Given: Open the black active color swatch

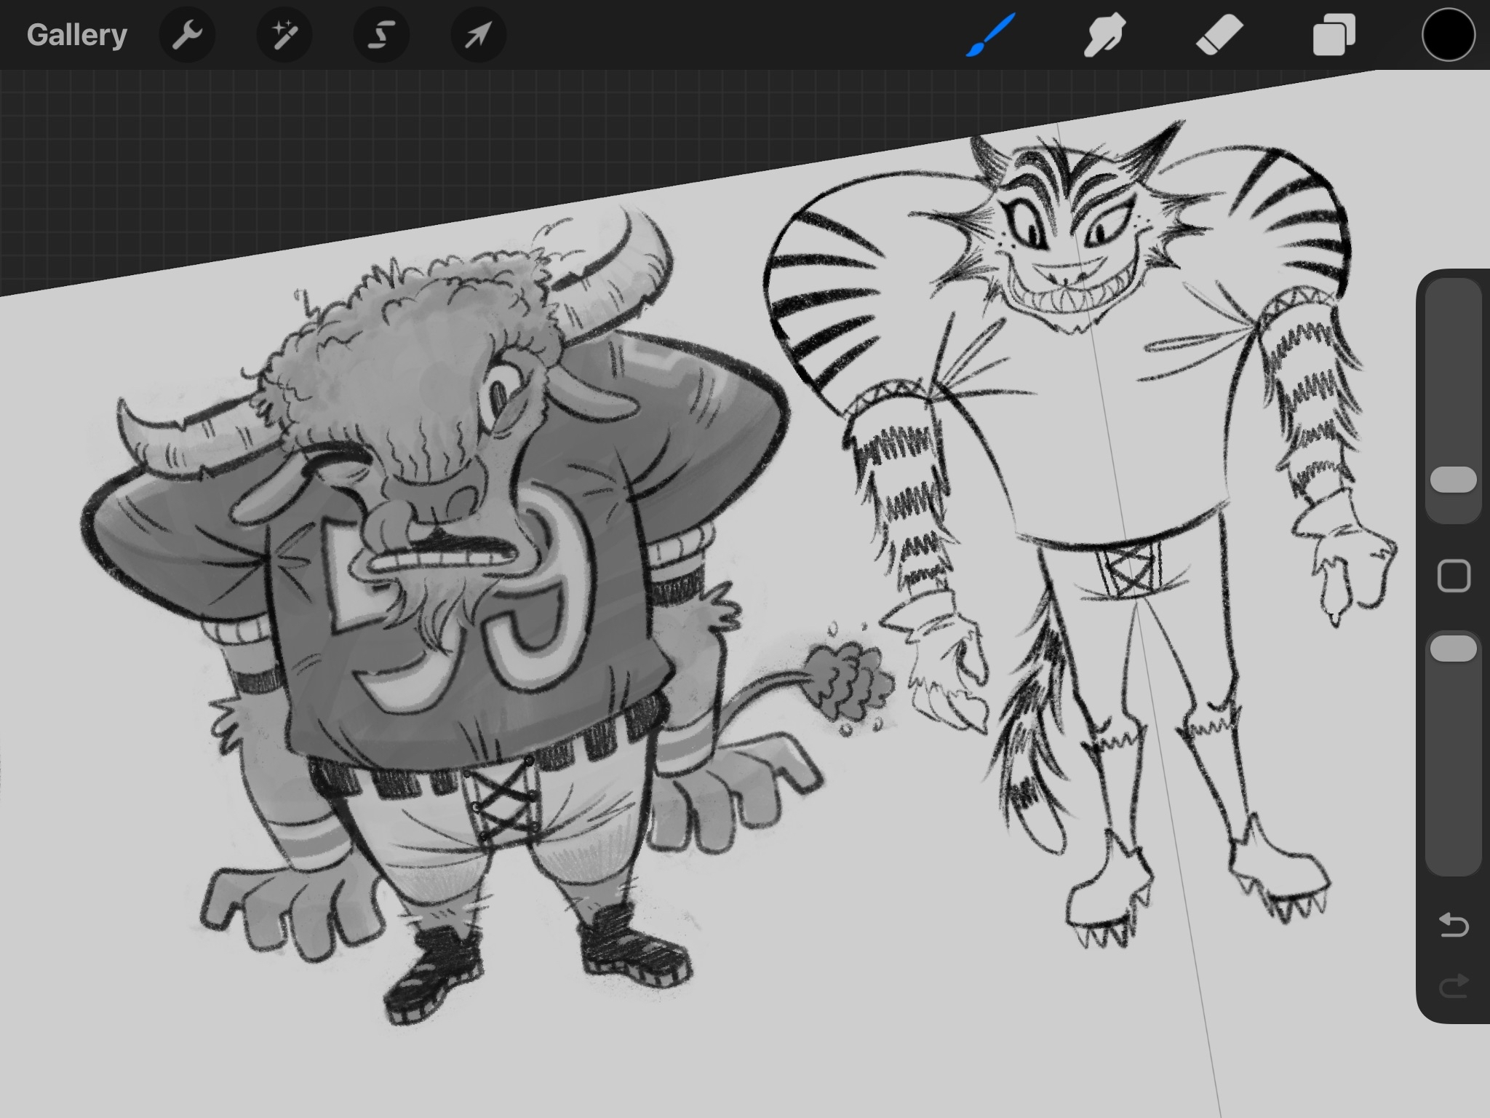Looking at the screenshot, I should [x=1448, y=35].
